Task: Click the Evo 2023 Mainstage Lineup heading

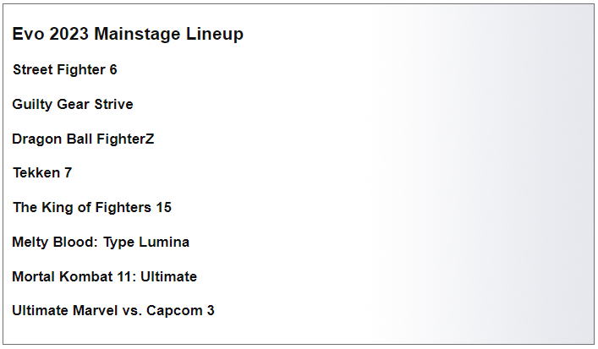Action: pos(128,35)
